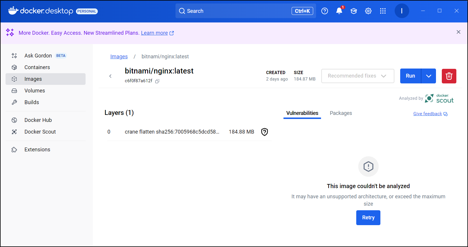The height and width of the screenshot is (247, 468).
Task: Open the help question mark icon
Action: pyautogui.click(x=325, y=11)
